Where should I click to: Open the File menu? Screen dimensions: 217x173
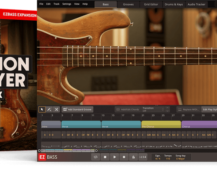tap(41, 4)
